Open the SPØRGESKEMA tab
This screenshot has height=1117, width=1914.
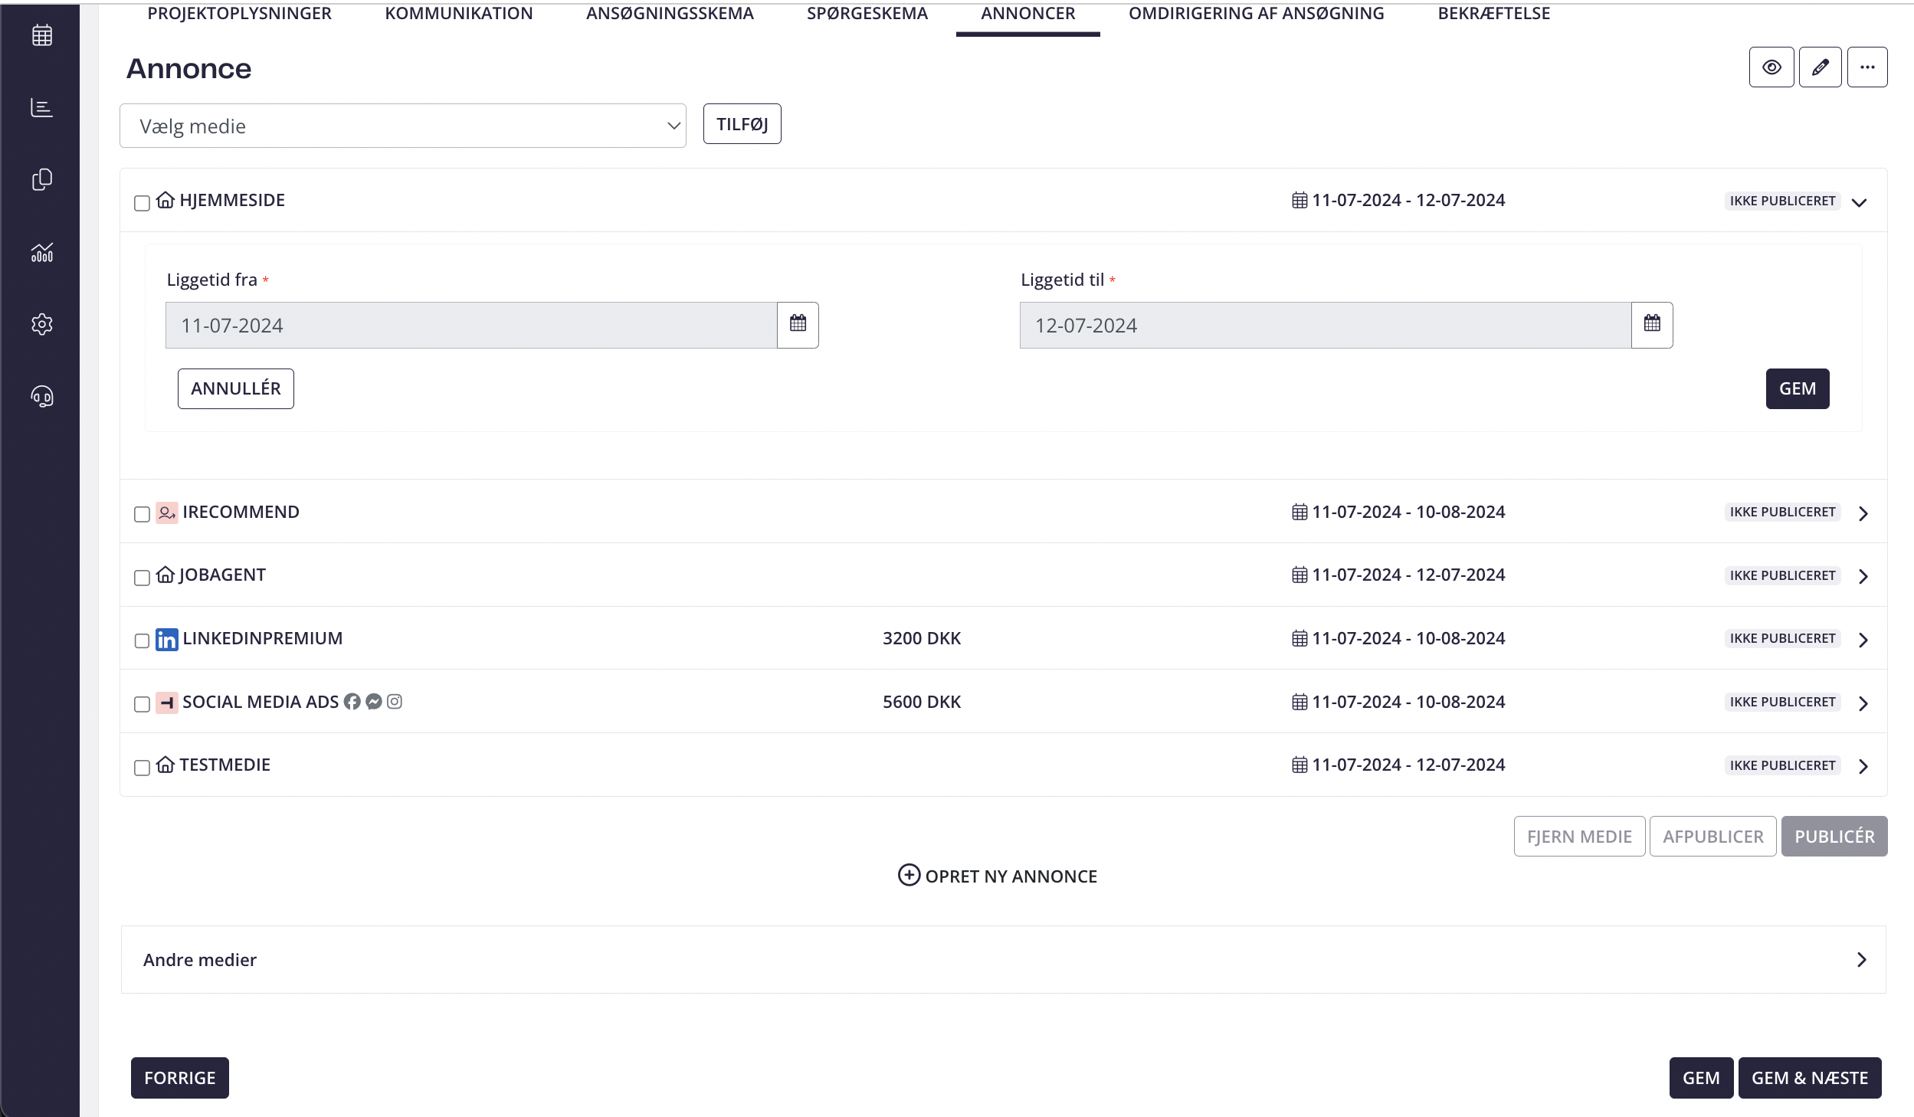867,14
